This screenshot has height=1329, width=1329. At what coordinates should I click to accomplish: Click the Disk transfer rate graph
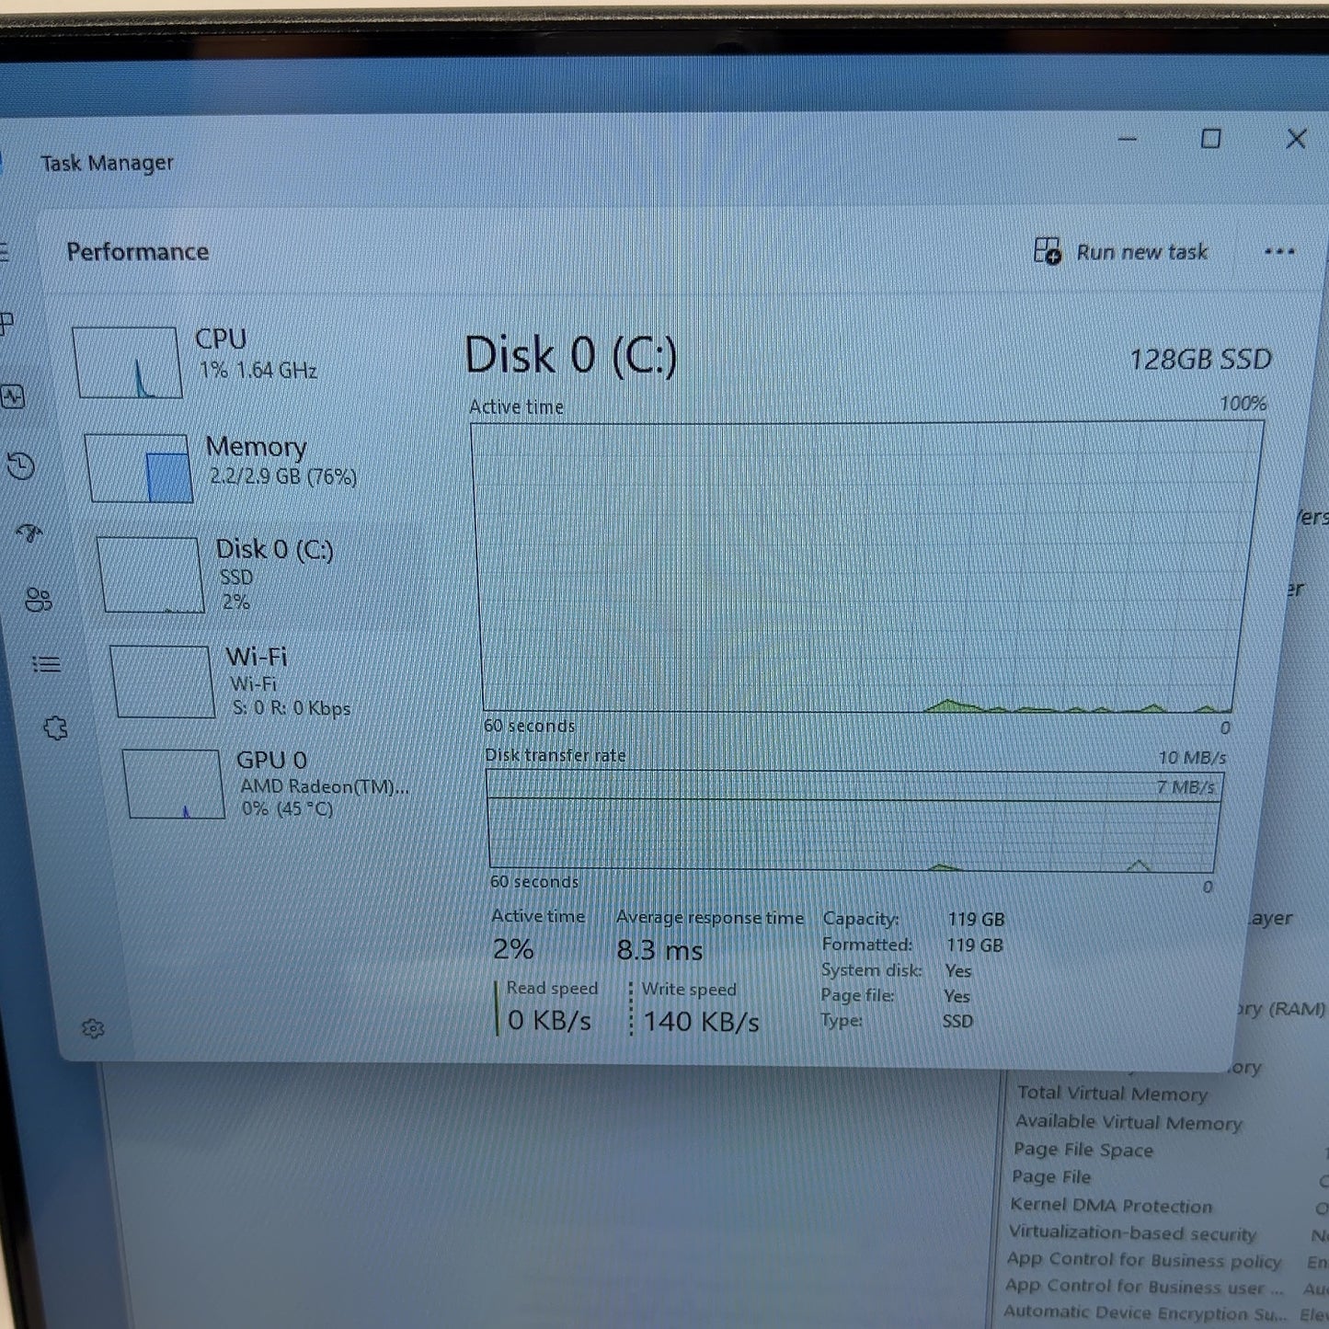(853, 820)
